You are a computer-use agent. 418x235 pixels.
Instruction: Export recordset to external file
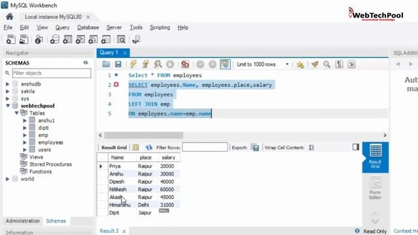click(255, 148)
